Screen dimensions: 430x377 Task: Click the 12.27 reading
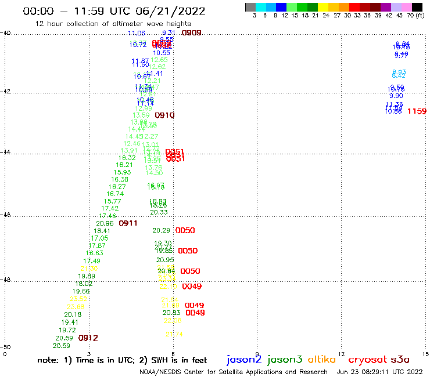[x=150, y=136]
